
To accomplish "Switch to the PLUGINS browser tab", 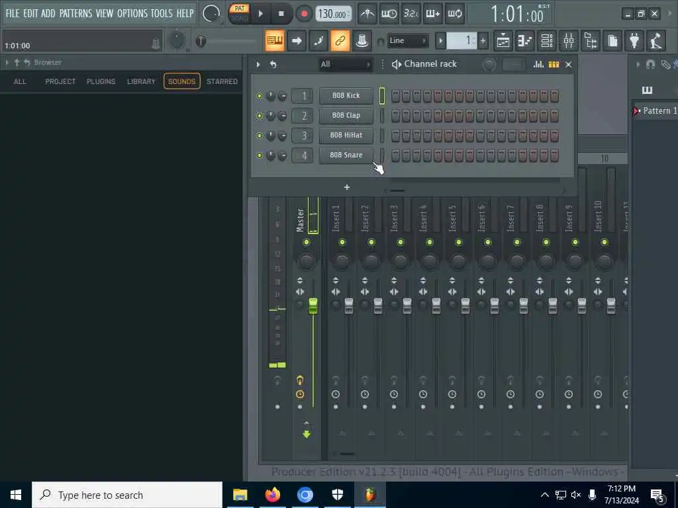I will click(101, 81).
